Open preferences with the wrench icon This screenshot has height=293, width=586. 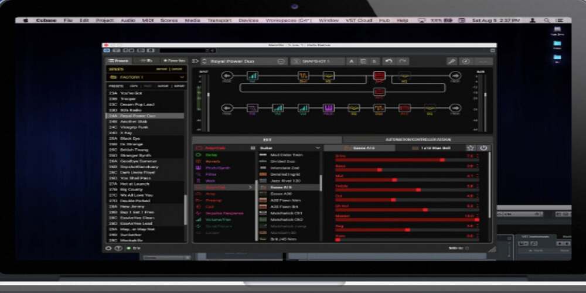(452, 62)
